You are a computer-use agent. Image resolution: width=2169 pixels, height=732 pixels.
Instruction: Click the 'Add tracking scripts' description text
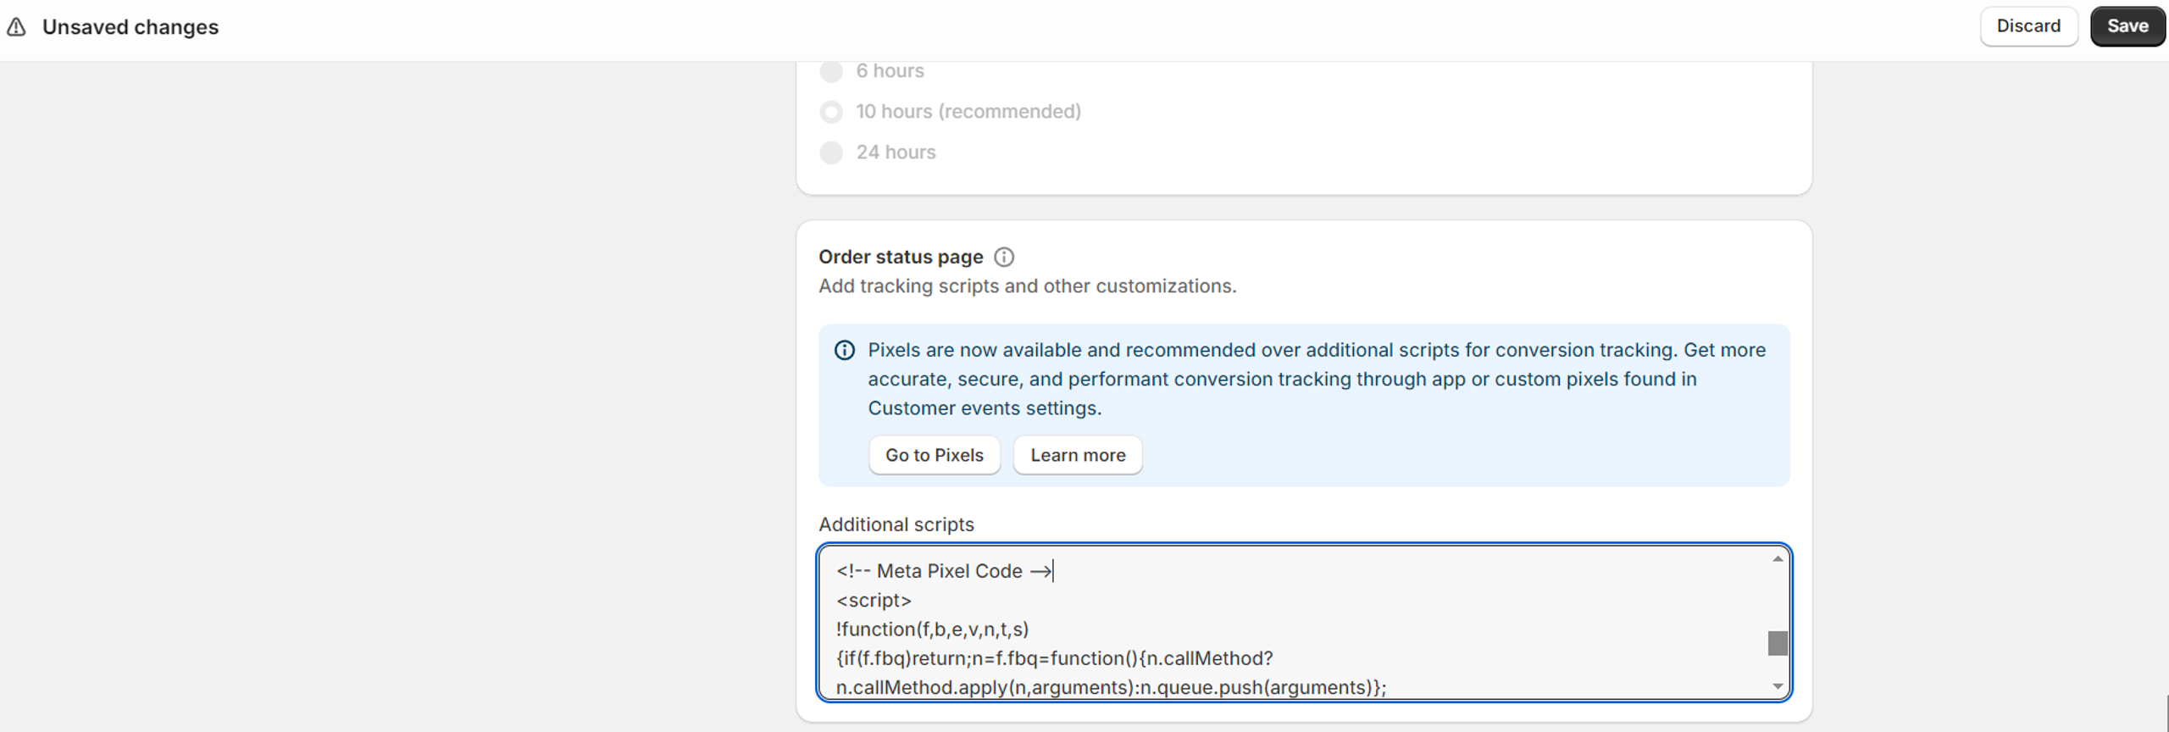click(1027, 286)
